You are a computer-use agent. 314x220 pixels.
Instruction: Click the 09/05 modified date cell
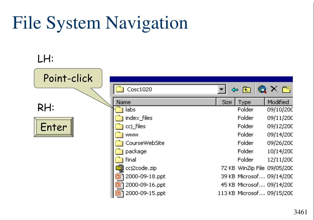280,168
